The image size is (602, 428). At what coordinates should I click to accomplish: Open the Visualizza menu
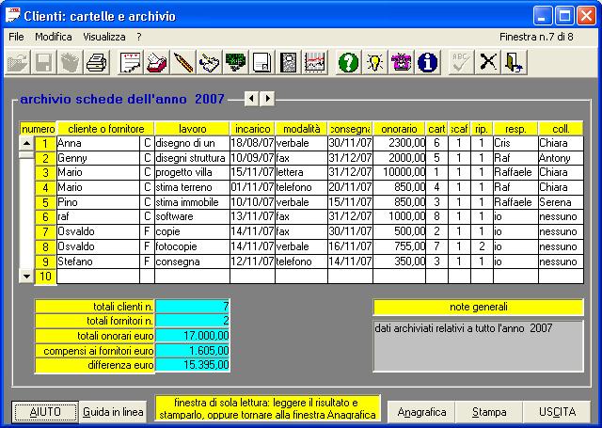(x=103, y=36)
